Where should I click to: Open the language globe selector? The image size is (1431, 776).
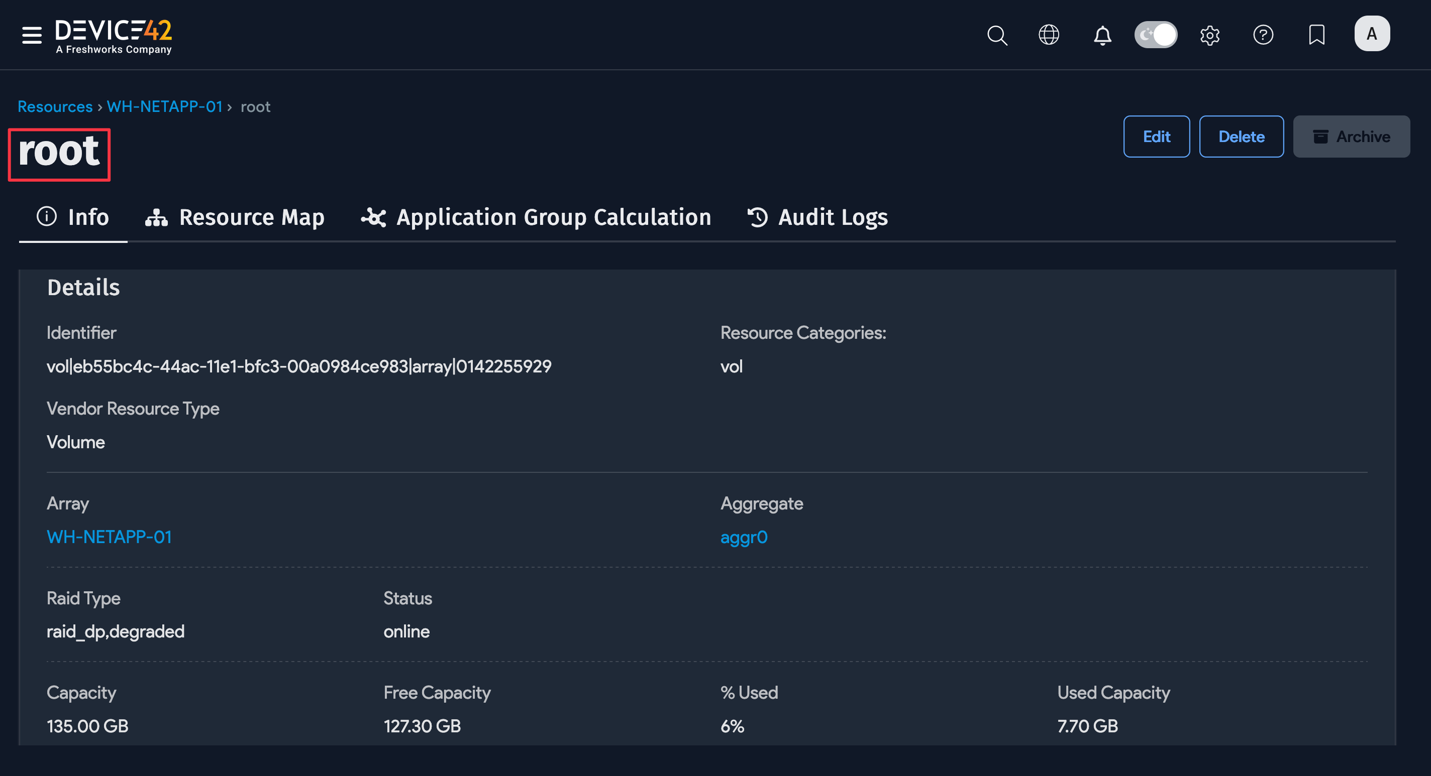(x=1049, y=35)
